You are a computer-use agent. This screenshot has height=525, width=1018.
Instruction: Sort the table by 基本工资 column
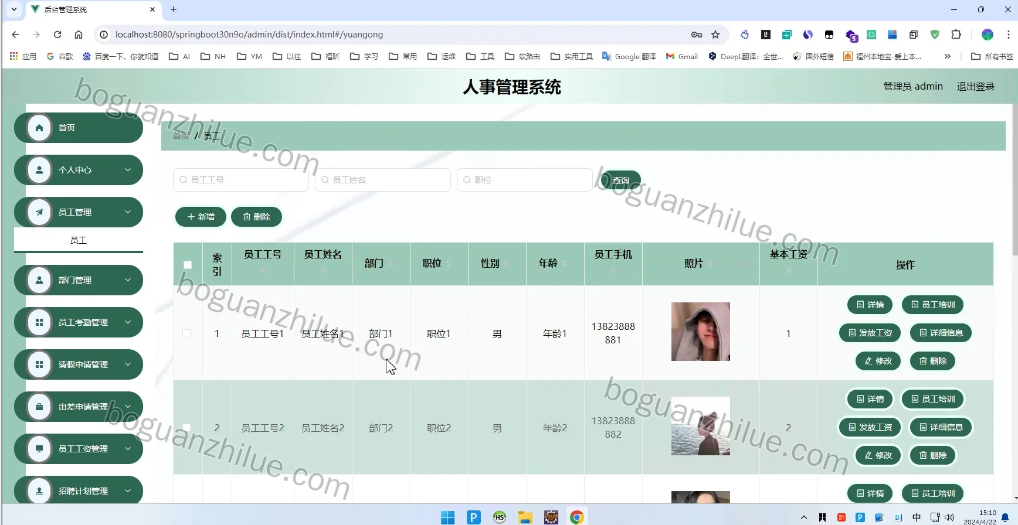tap(789, 270)
